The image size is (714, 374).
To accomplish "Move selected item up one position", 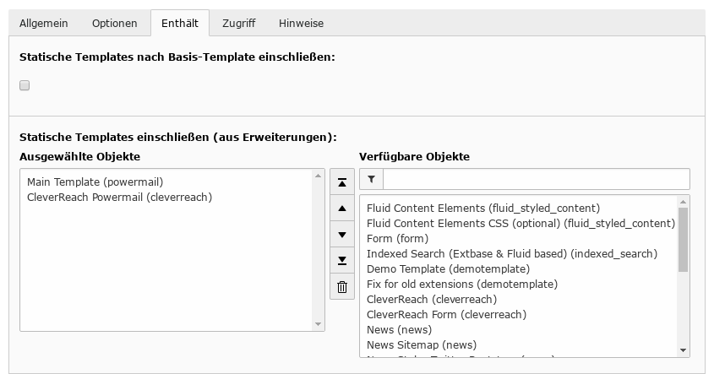I will tap(342, 209).
